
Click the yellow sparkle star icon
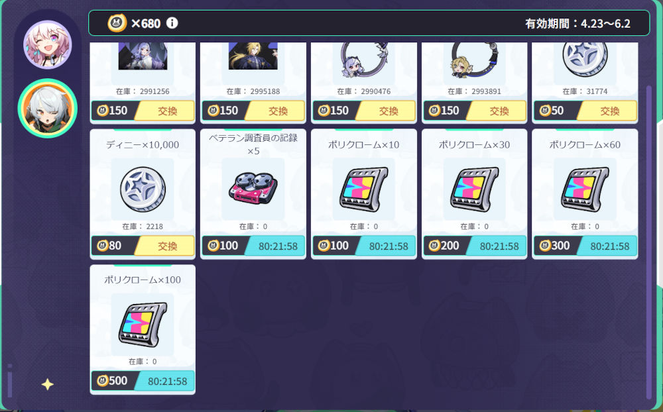point(47,384)
